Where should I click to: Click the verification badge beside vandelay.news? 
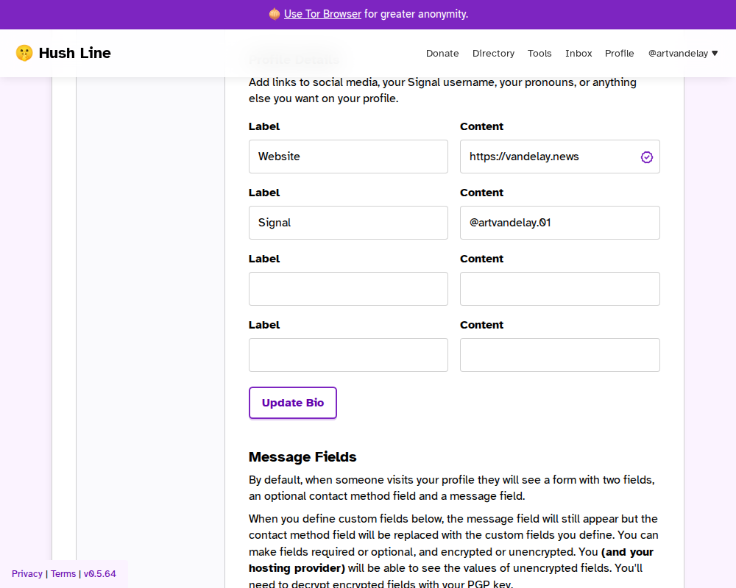click(x=646, y=157)
